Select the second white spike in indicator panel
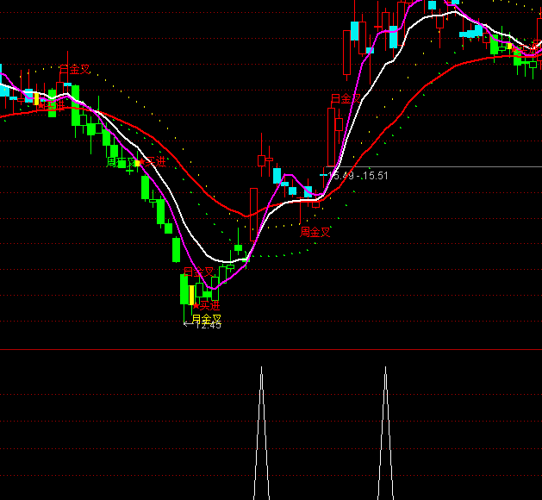The height and width of the screenshot is (500, 542). pos(384,431)
